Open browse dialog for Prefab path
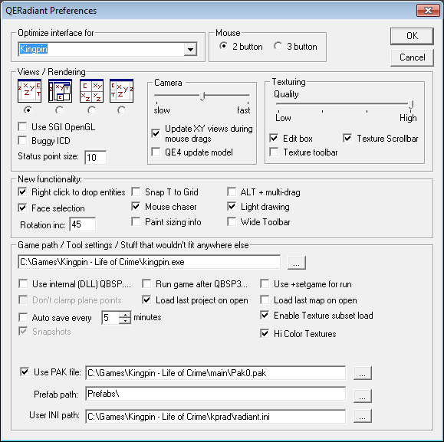444x442 pixels. pyautogui.click(x=363, y=396)
